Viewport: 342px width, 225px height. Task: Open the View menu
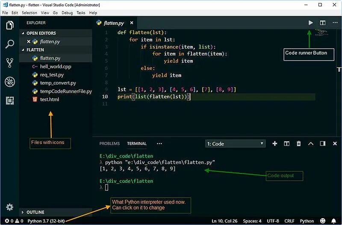tap(45, 13)
